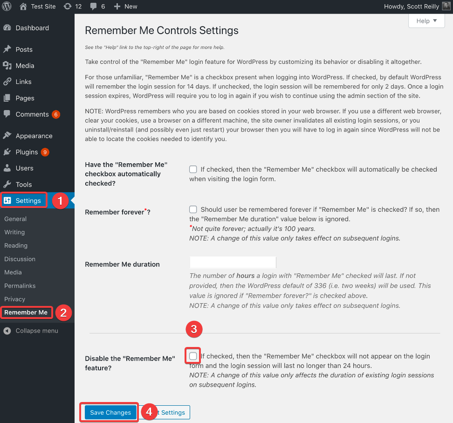453x423 pixels.
Task: Click the WordPress logo icon
Action: 7,7
